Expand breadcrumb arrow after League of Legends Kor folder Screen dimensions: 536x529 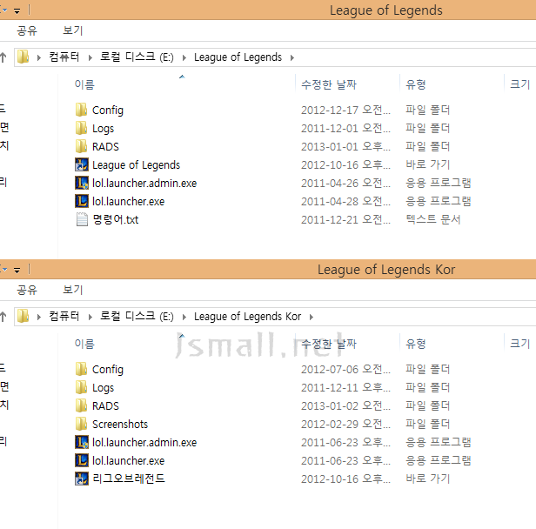[312, 317]
